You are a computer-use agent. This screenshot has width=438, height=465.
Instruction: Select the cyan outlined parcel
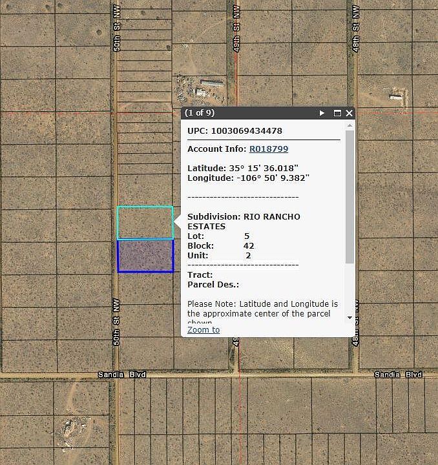click(x=145, y=222)
